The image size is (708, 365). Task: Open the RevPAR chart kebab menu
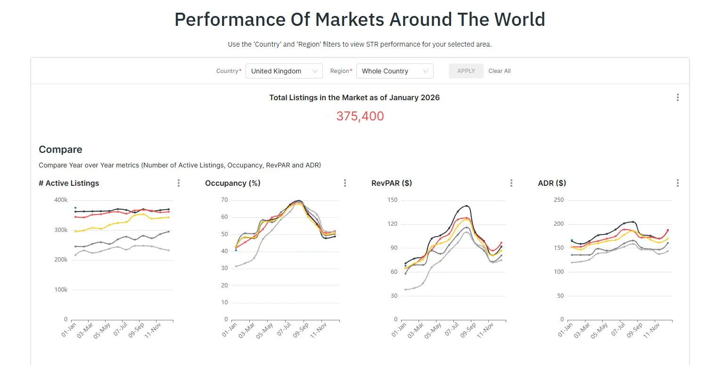pyautogui.click(x=511, y=183)
